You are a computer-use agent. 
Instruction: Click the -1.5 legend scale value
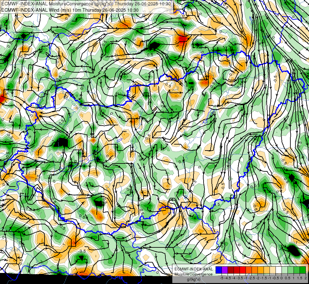[x=264, y=278]
